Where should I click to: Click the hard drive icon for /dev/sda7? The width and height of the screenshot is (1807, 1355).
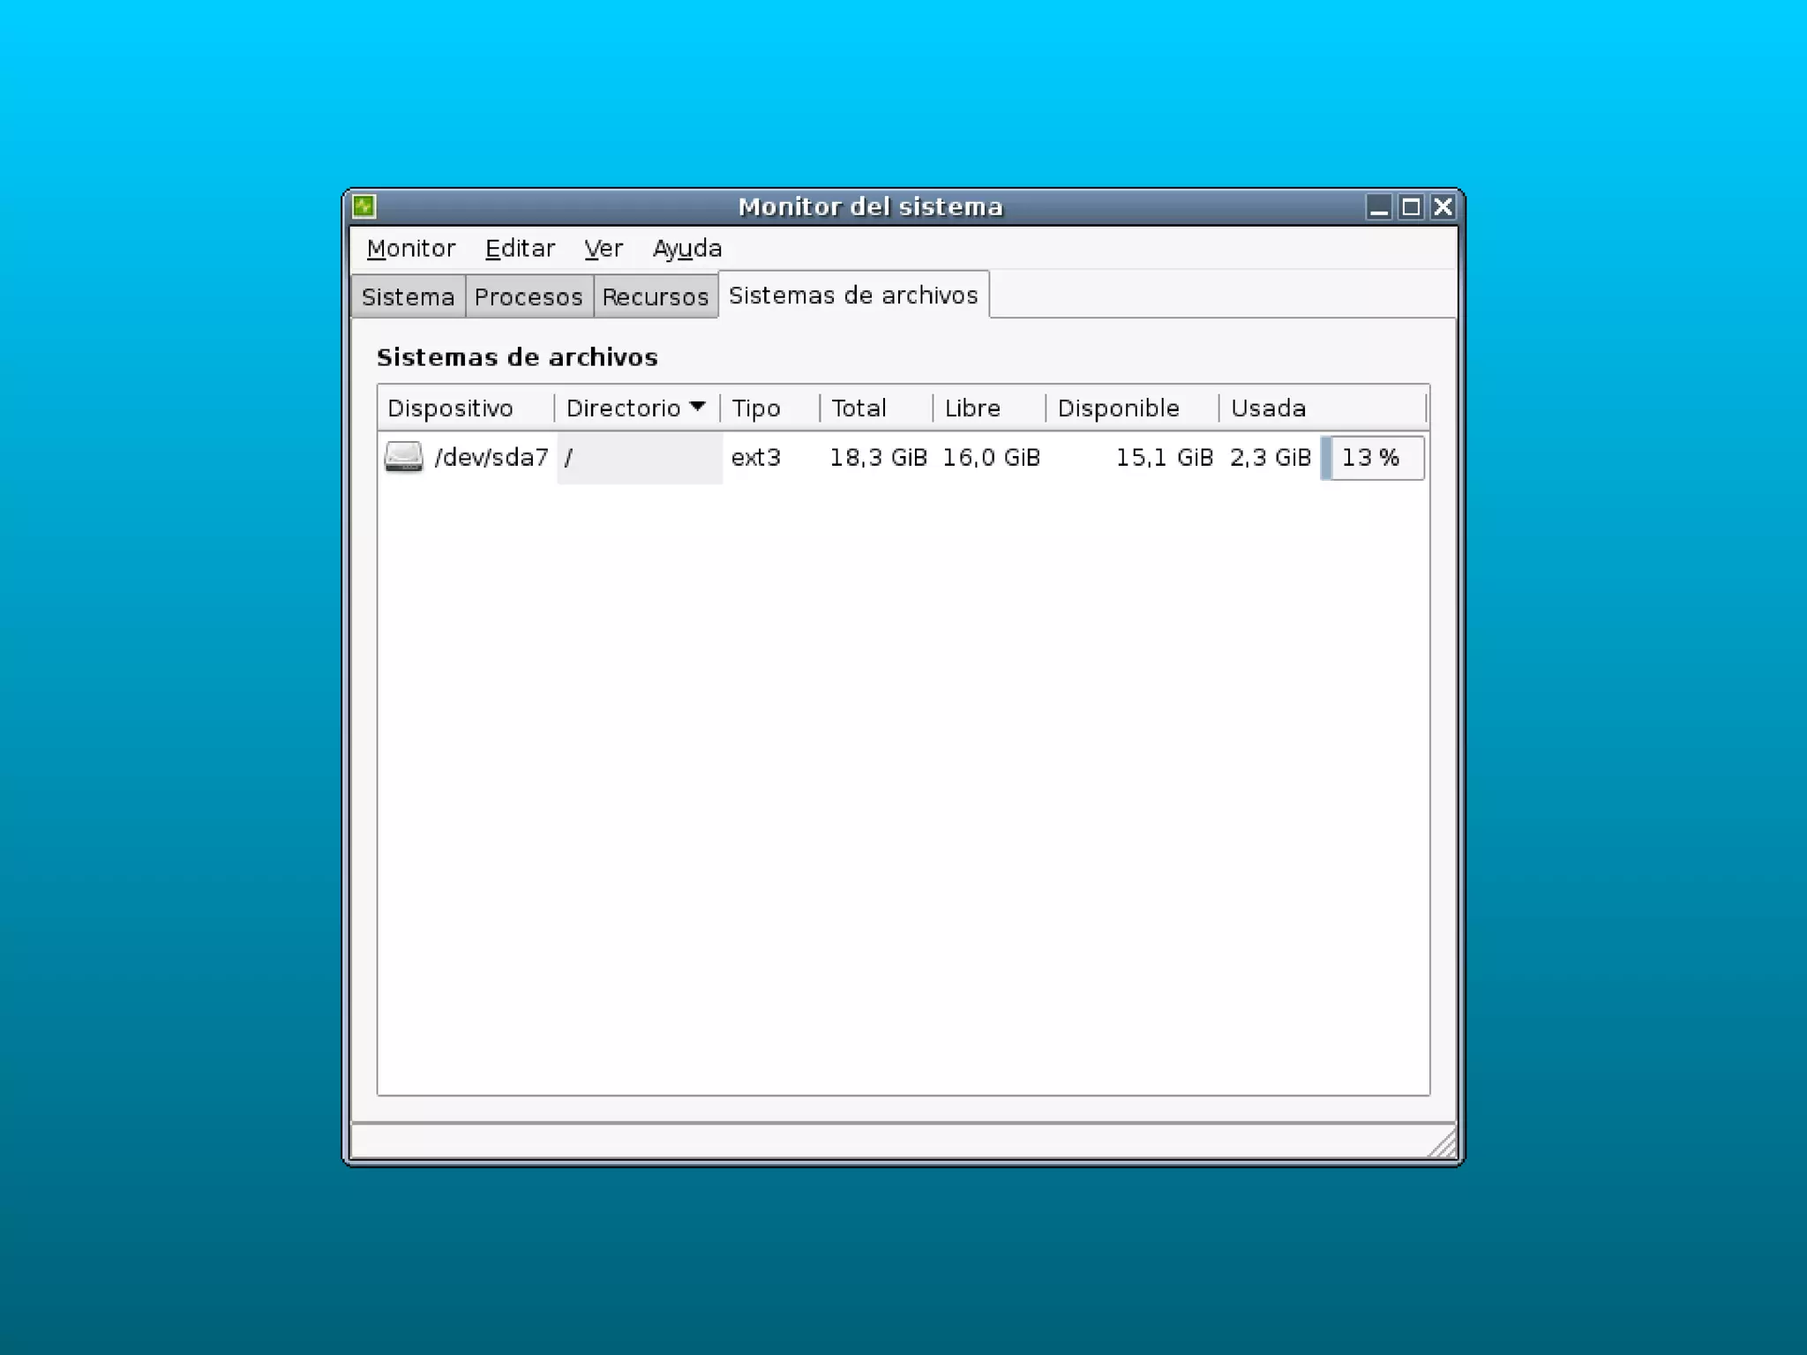(x=403, y=457)
